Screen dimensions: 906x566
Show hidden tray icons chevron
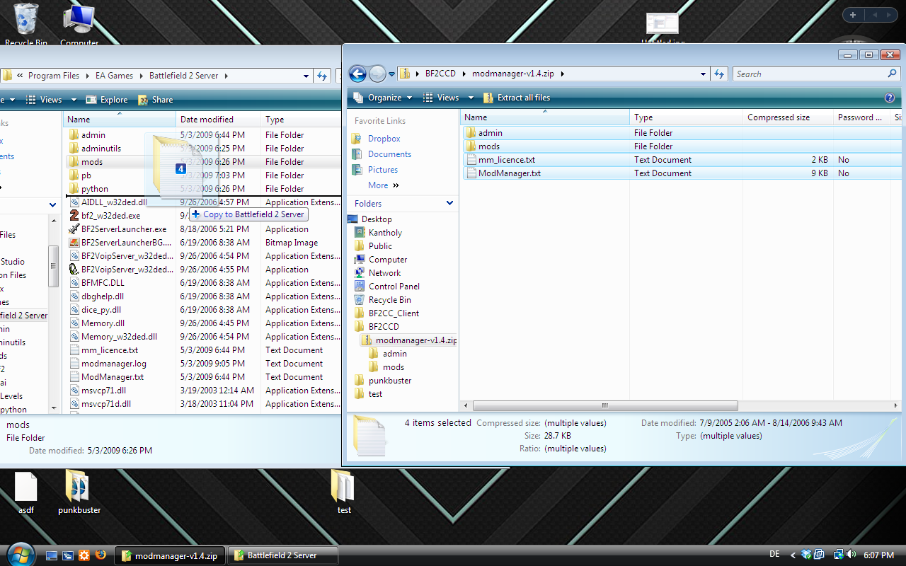click(793, 555)
